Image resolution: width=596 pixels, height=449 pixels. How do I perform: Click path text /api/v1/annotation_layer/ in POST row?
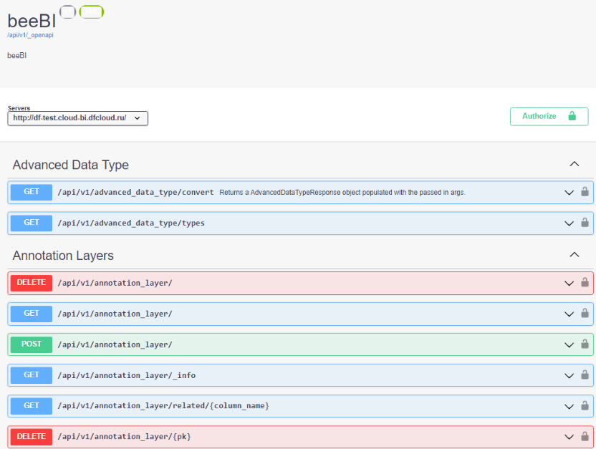click(x=115, y=344)
